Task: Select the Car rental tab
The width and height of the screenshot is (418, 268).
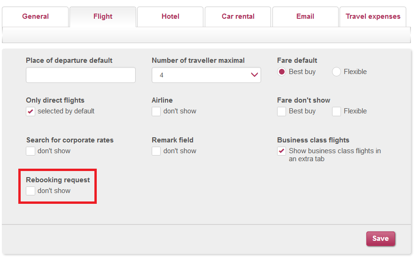Action: 238,16
